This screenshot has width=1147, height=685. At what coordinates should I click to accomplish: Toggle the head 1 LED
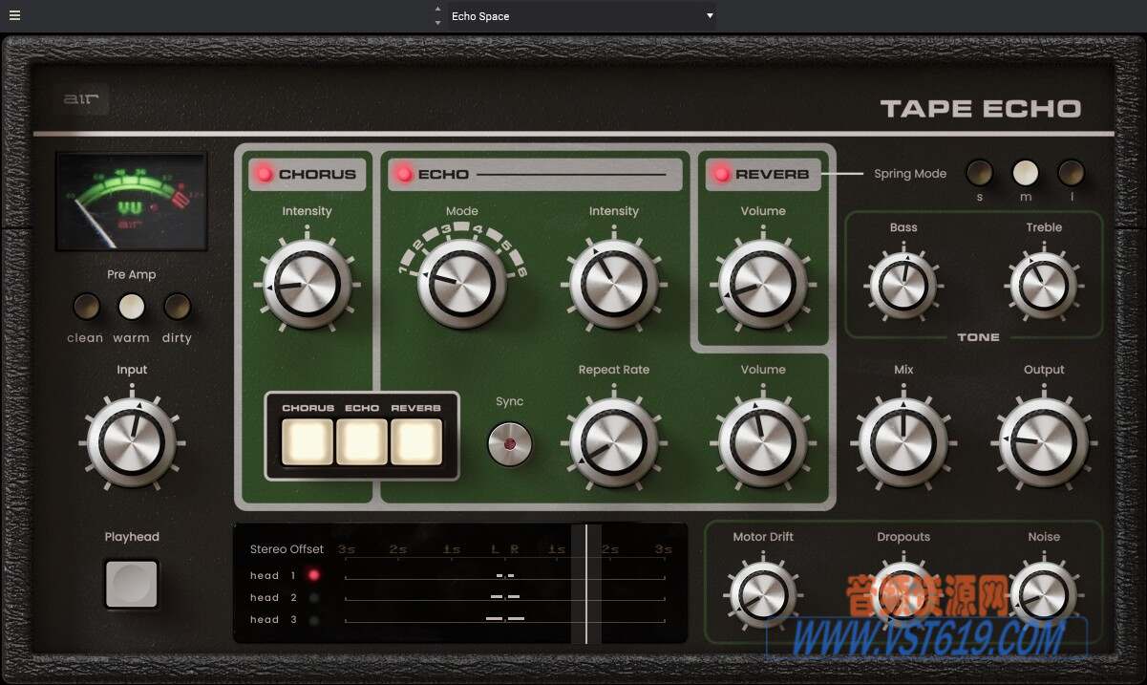[313, 575]
